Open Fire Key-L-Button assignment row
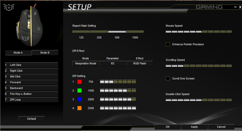This screenshot has width=242, height=131. coord(32,94)
